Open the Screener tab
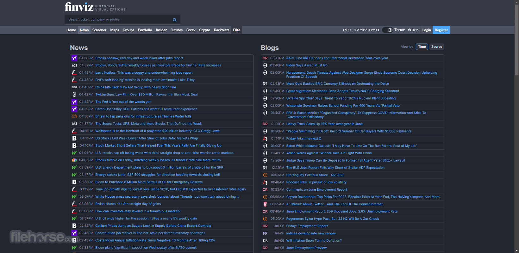The width and height of the screenshot is (519, 253). point(99,30)
